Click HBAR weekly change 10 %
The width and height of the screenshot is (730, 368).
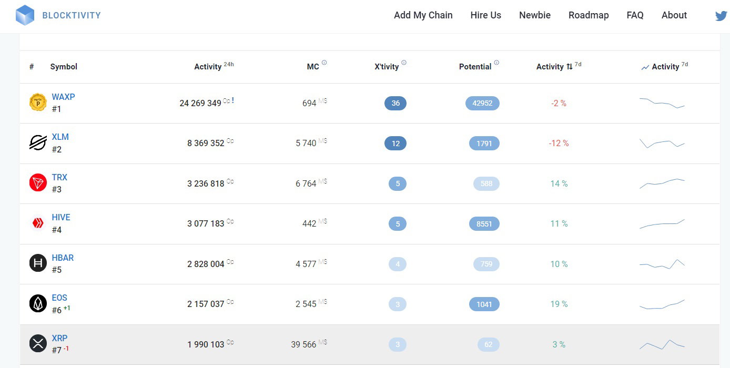point(559,264)
